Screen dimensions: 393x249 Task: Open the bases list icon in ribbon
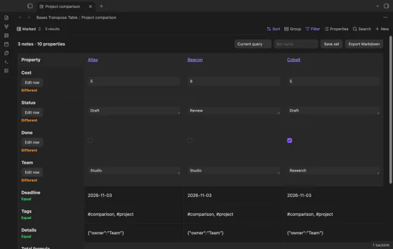coord(7,71)
